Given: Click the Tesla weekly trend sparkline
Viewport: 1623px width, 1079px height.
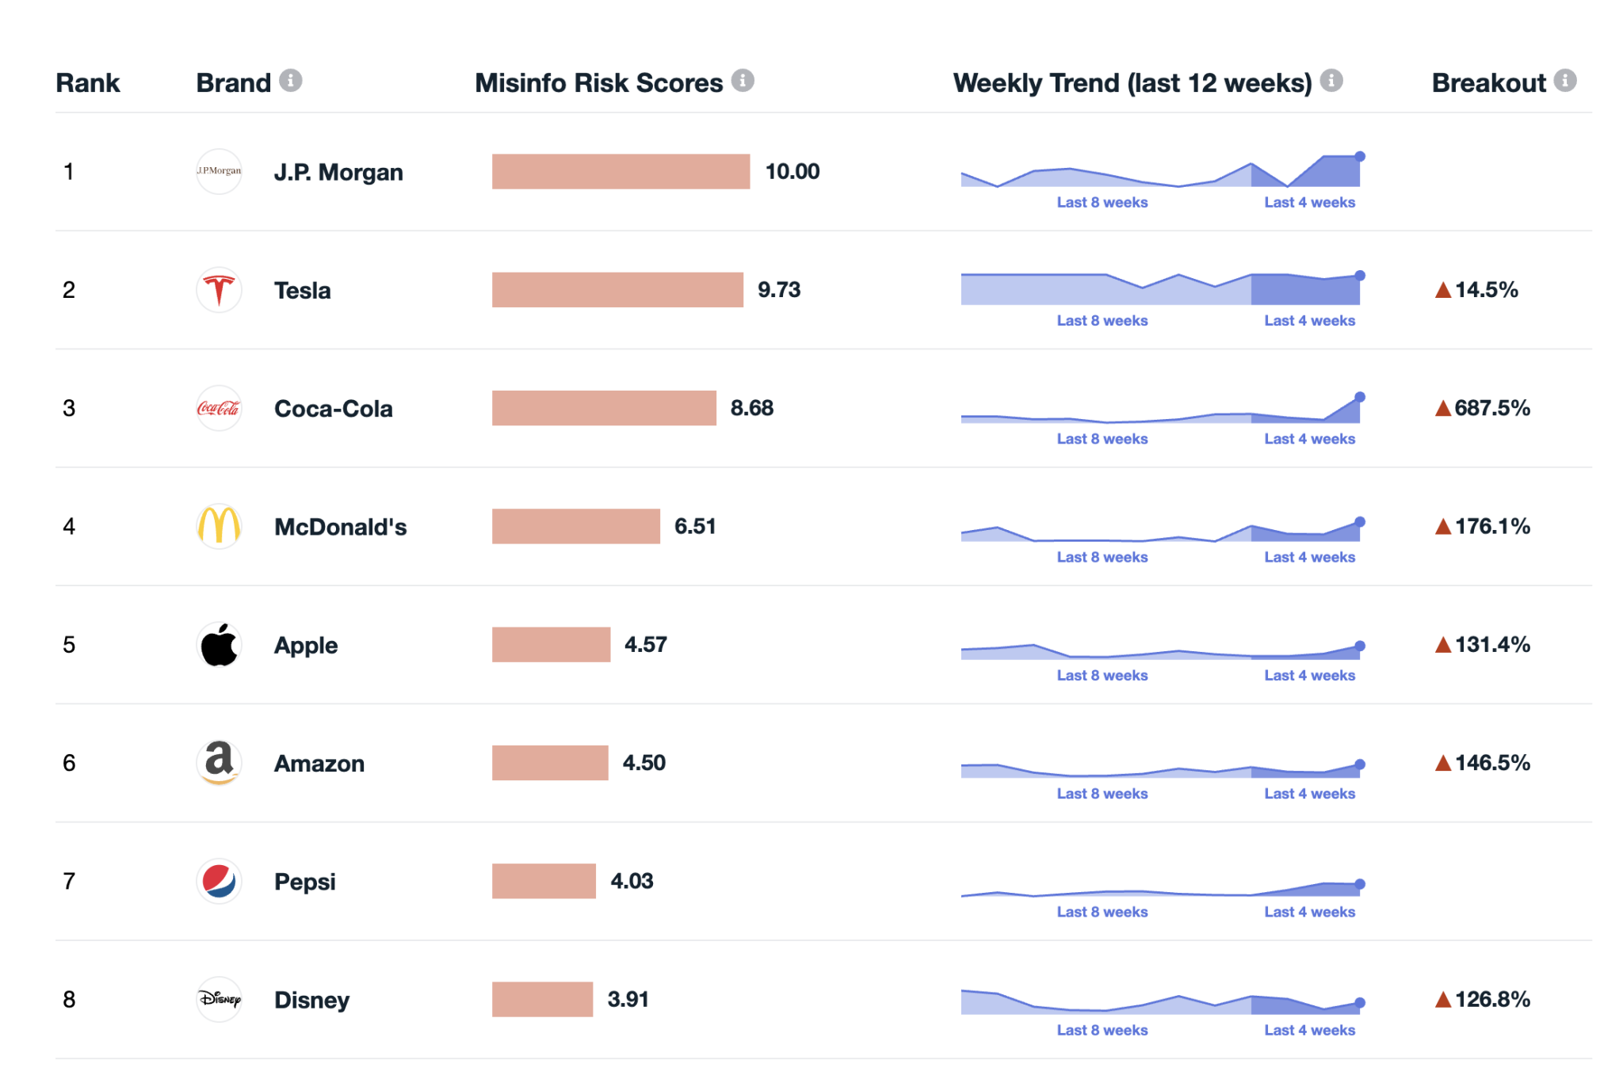Looking at the screenshot, I should point(1160,289).
